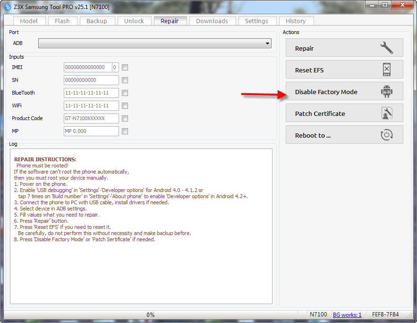This screenshot has height=323, width=417.
Task: Click the Patch Certificate button
Action: pyautogui.click(x=344, y=113)
